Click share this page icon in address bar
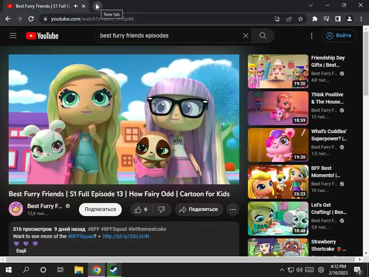 [289, 19]
